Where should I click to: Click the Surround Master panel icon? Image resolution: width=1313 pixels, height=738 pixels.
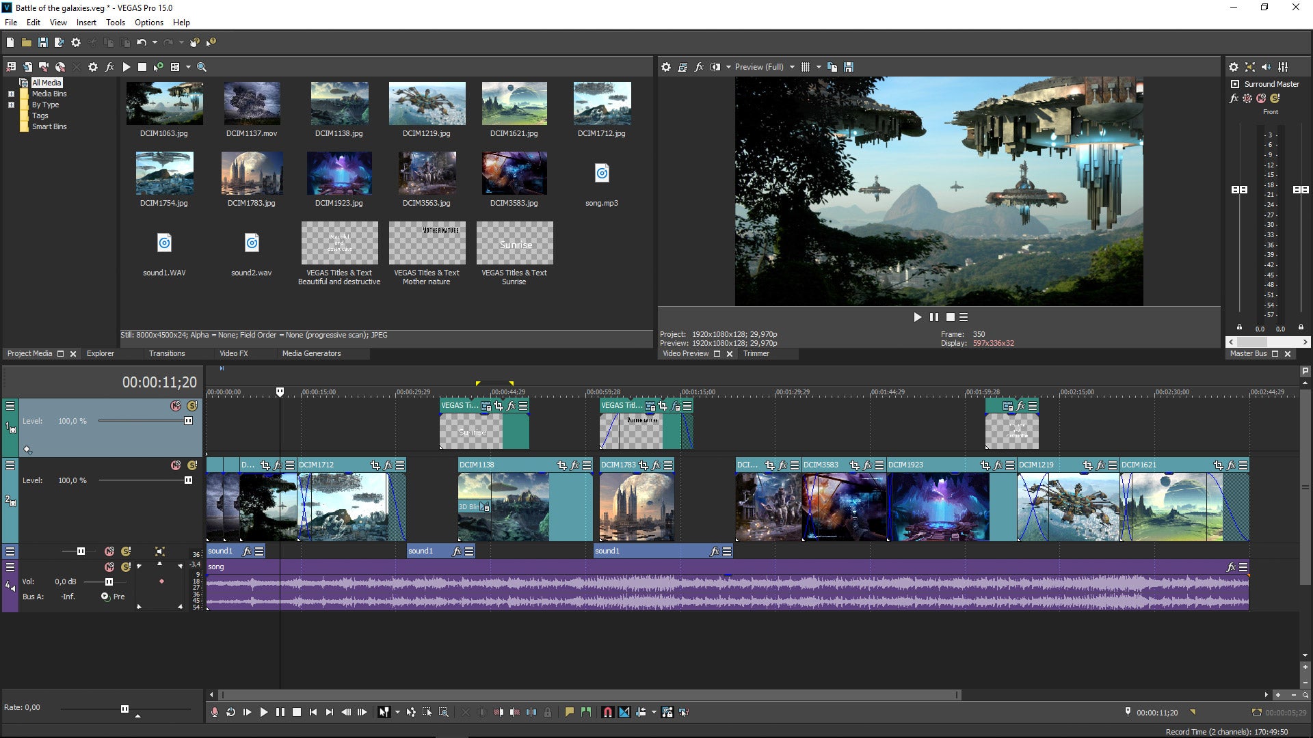click(x=1234, y=84)
